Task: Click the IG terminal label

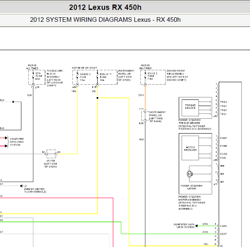Action: coord(221,246)
